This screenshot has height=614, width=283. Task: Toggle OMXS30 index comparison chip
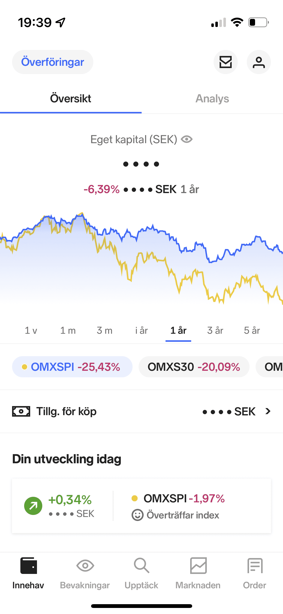click(194, 367)
